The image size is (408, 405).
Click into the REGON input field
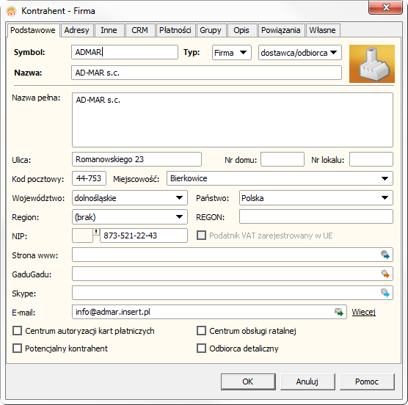(316, 216)
